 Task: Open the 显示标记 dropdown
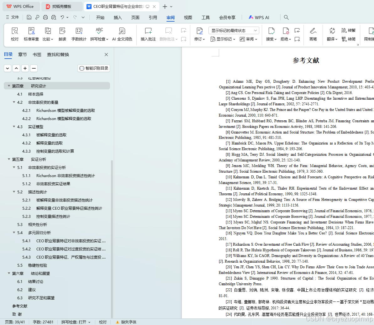point(223,39)
